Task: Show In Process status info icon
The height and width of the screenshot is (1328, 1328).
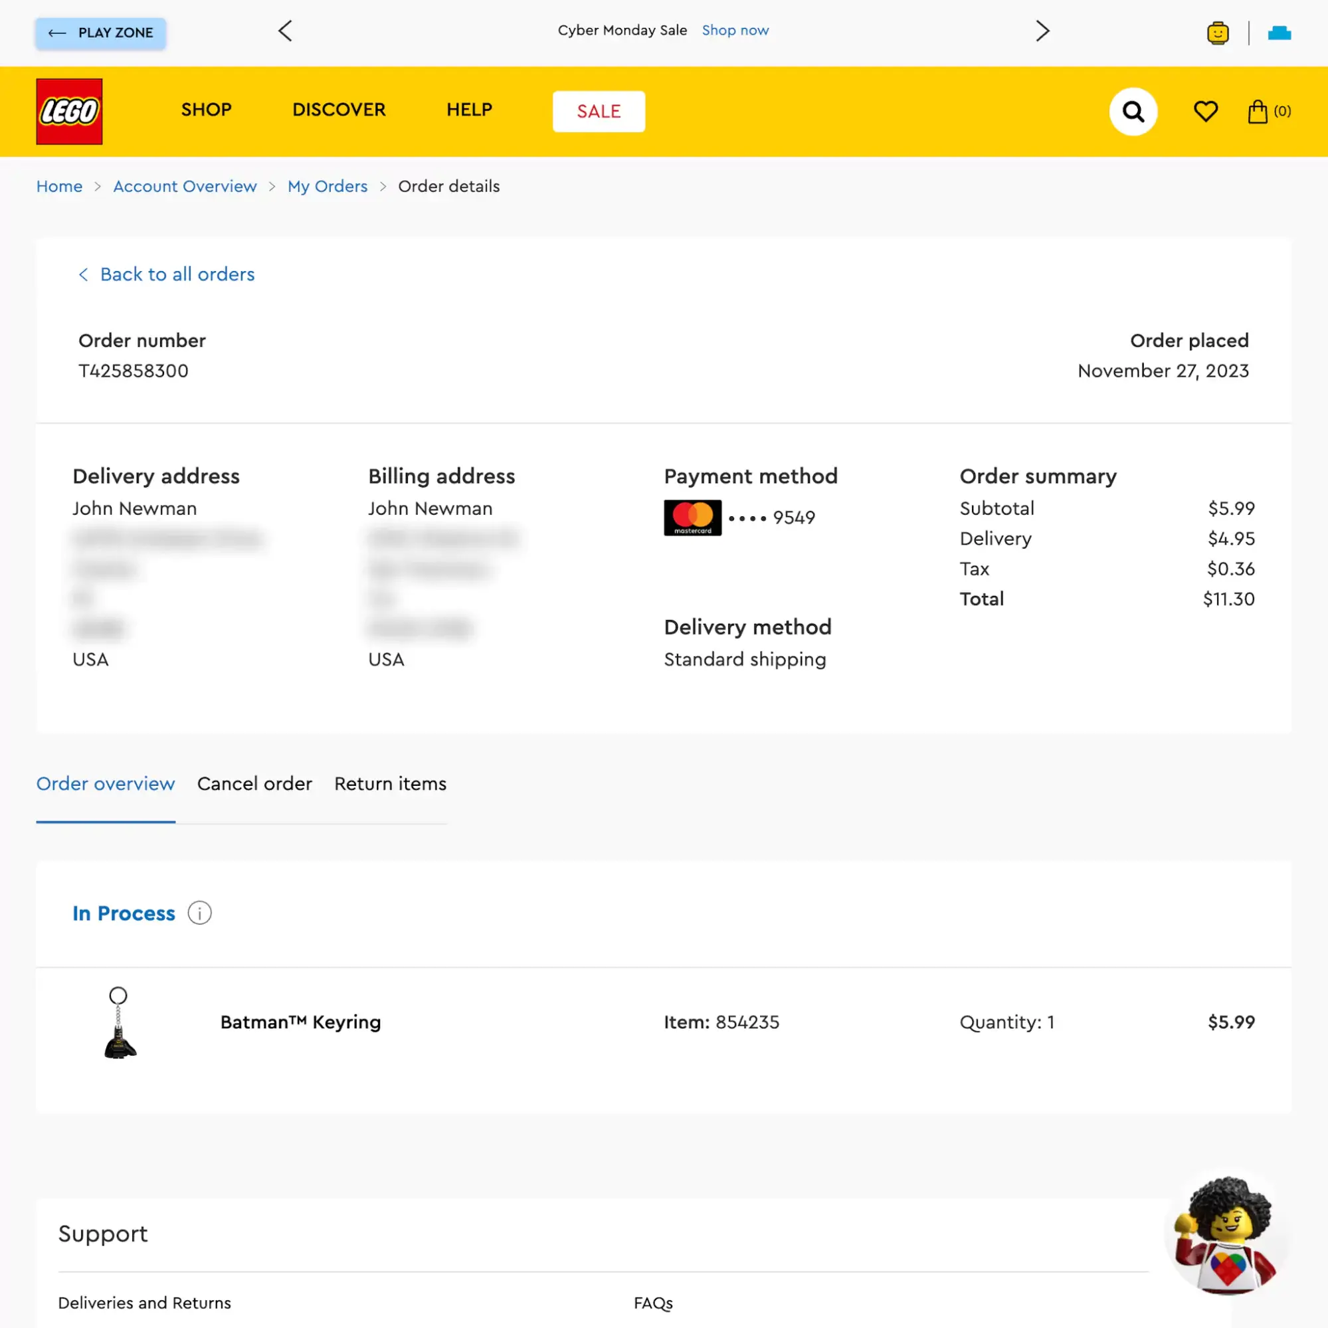Action: click(199, 913)
